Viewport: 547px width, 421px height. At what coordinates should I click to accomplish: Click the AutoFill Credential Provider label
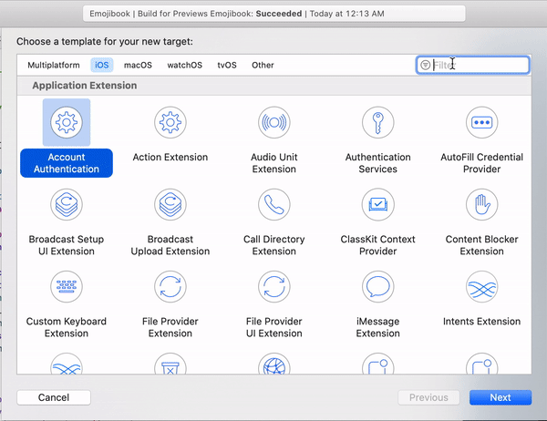tap(481, 163)
